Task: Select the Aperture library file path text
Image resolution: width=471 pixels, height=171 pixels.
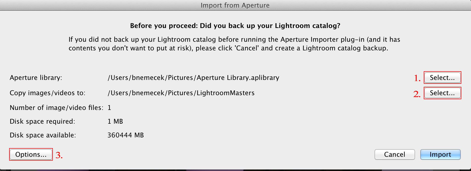Action: point(193,78)
